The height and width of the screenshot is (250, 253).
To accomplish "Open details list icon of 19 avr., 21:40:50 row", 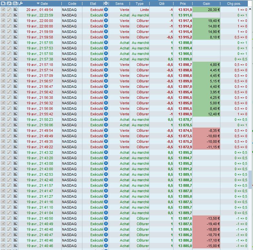I will (15, 218).
